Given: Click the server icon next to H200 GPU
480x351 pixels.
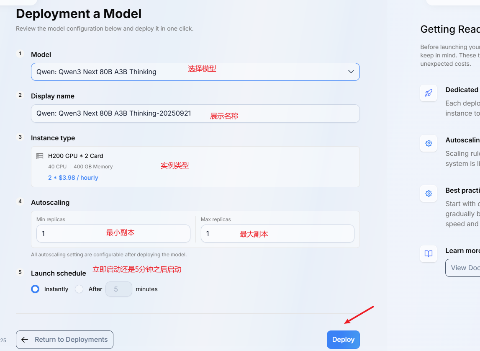Looking at the screenshot, I should (40, 156).
